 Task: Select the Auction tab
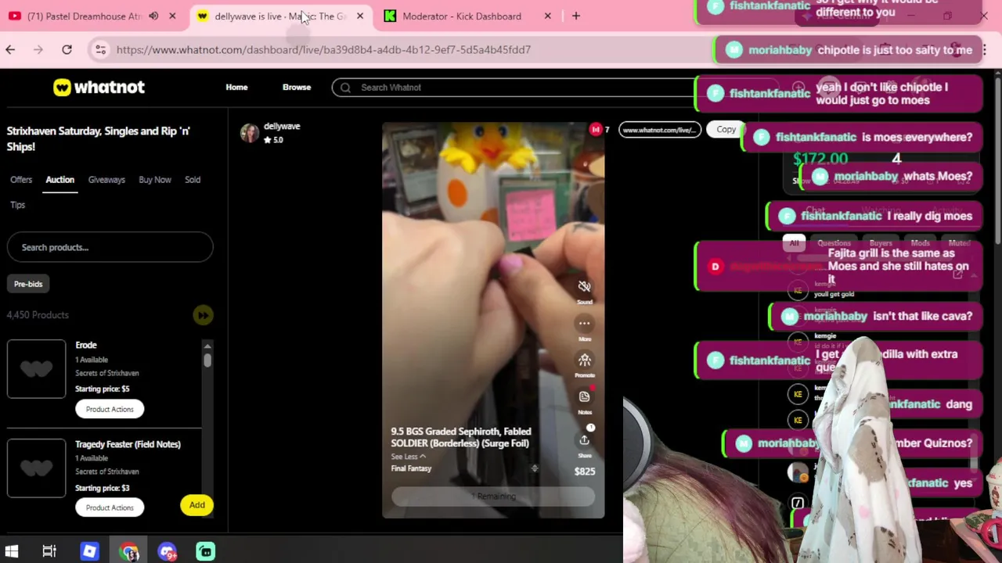click(59, 180)
